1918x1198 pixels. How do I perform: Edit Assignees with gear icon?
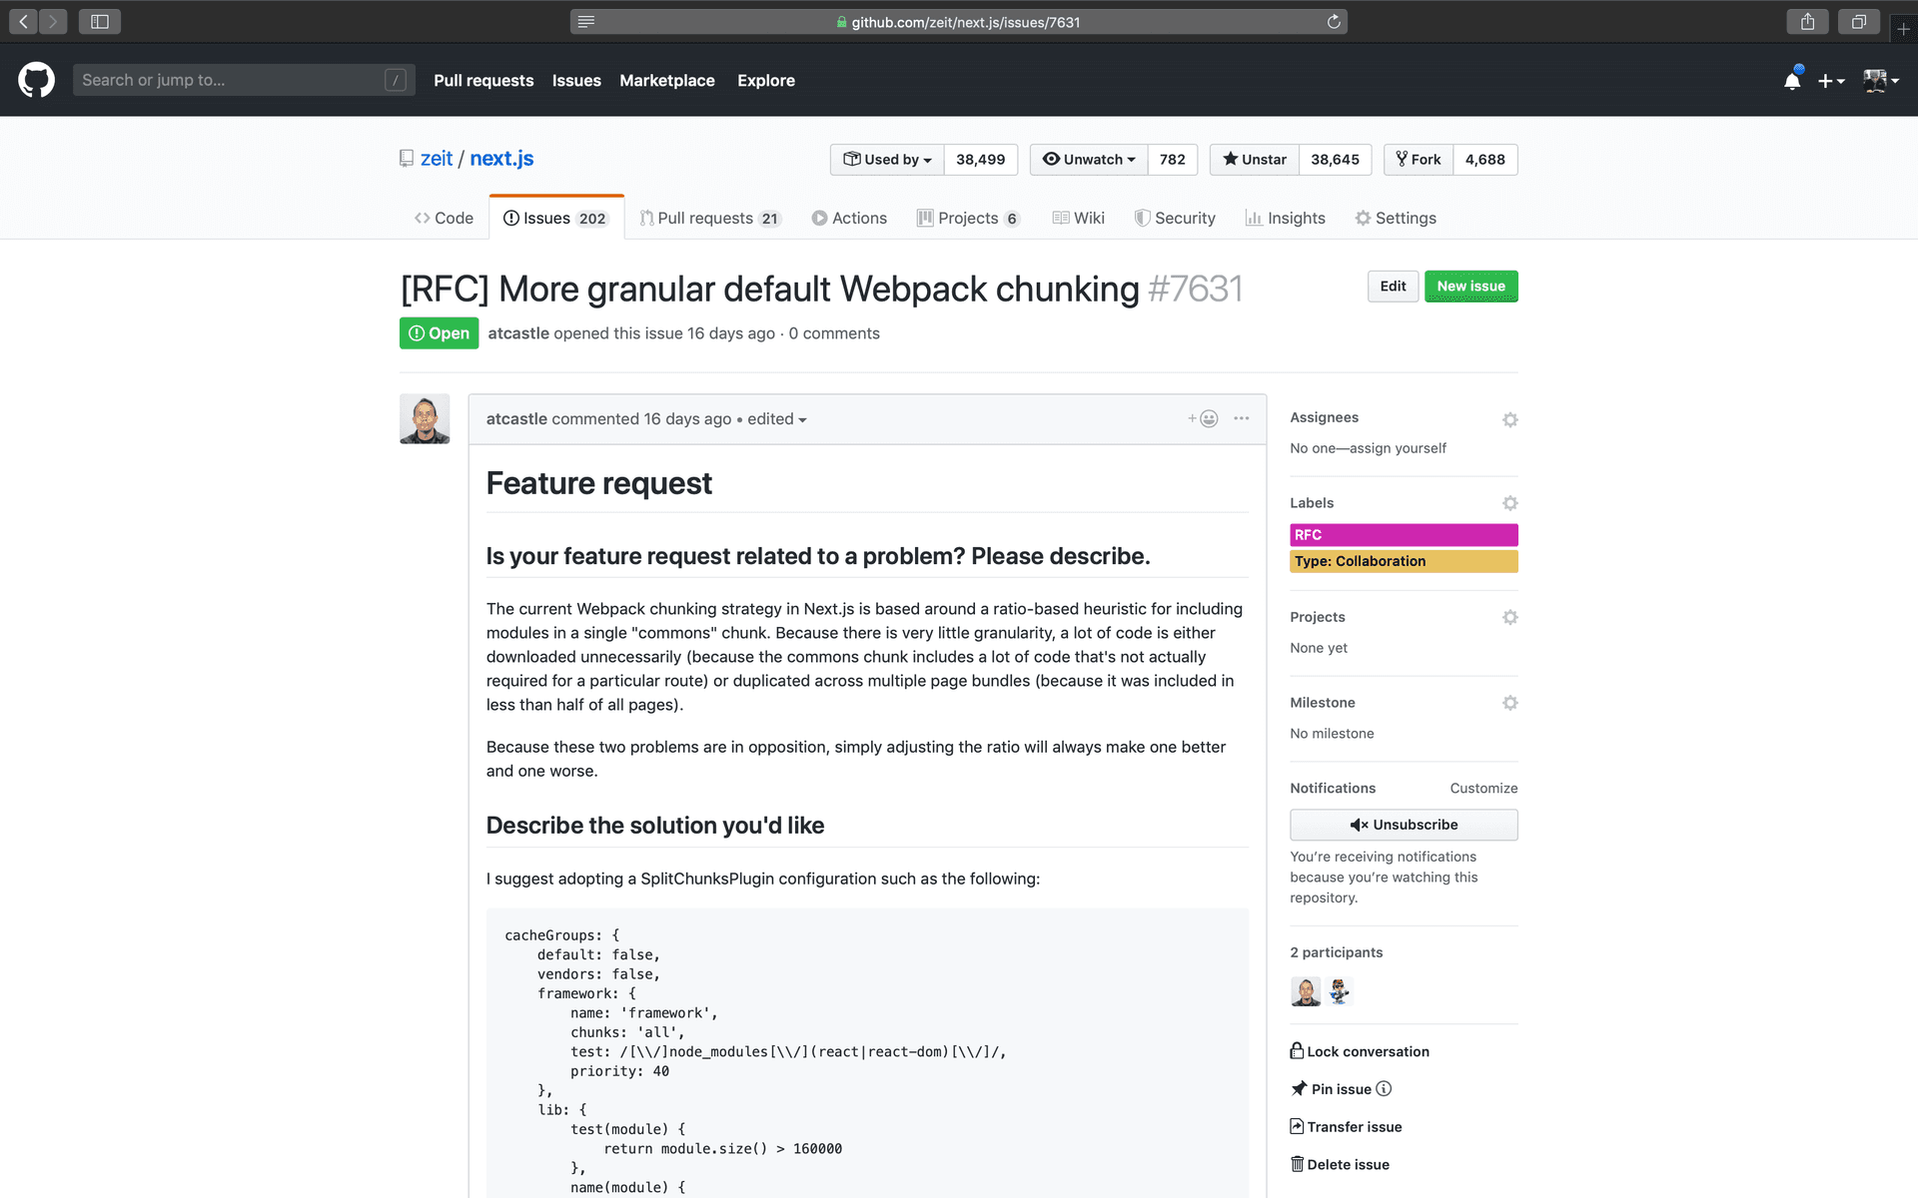click(1509, 419)
